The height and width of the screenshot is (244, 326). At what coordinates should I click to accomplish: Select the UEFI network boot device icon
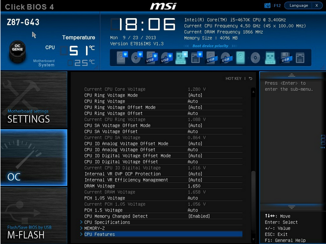(196, 58)
